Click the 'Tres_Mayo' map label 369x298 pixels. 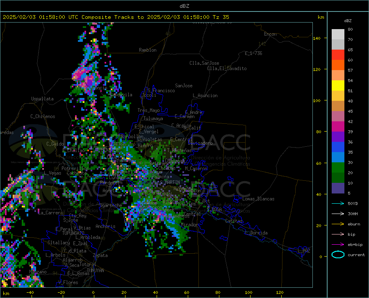pyautogui.click(x=148, y=110)
